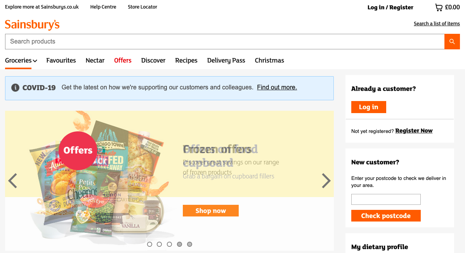Click the postcode entry field
465x253 pixels.
[x=385, y=199]
